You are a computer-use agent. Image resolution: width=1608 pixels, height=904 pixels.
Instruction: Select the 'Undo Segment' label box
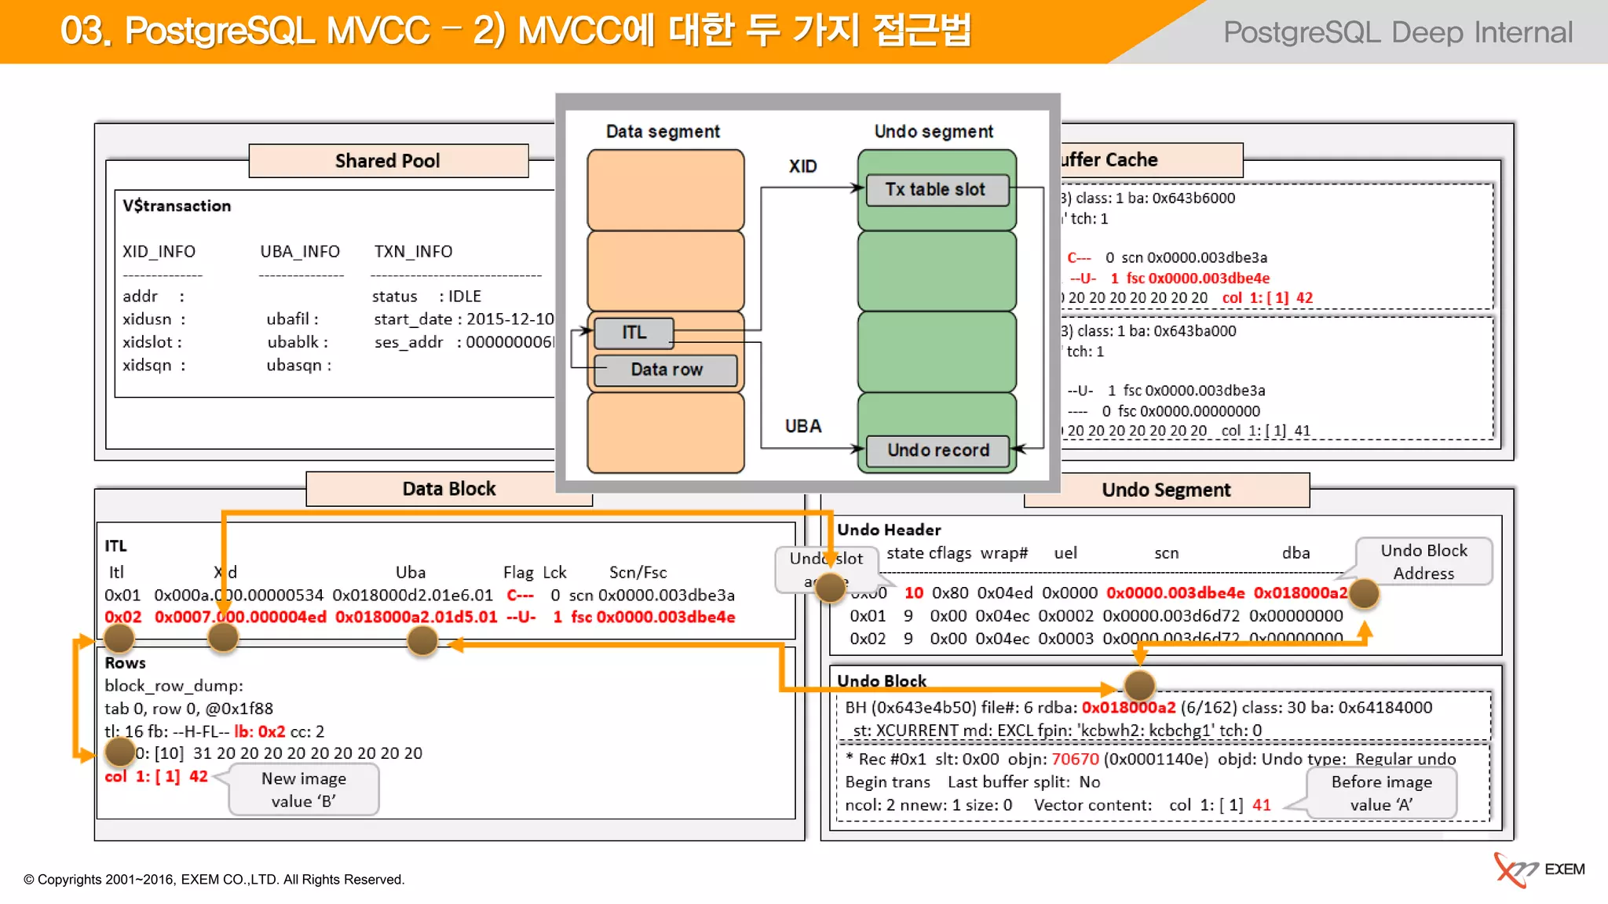pyautogui.click(x=1167, y=490)
